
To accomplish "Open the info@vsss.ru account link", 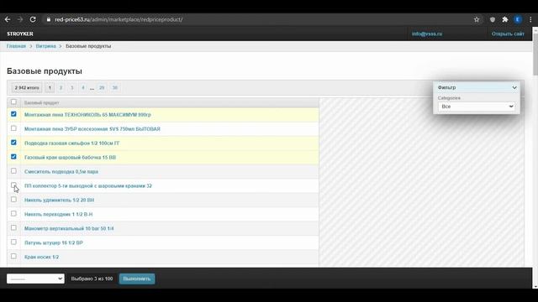I will point(427,34).
